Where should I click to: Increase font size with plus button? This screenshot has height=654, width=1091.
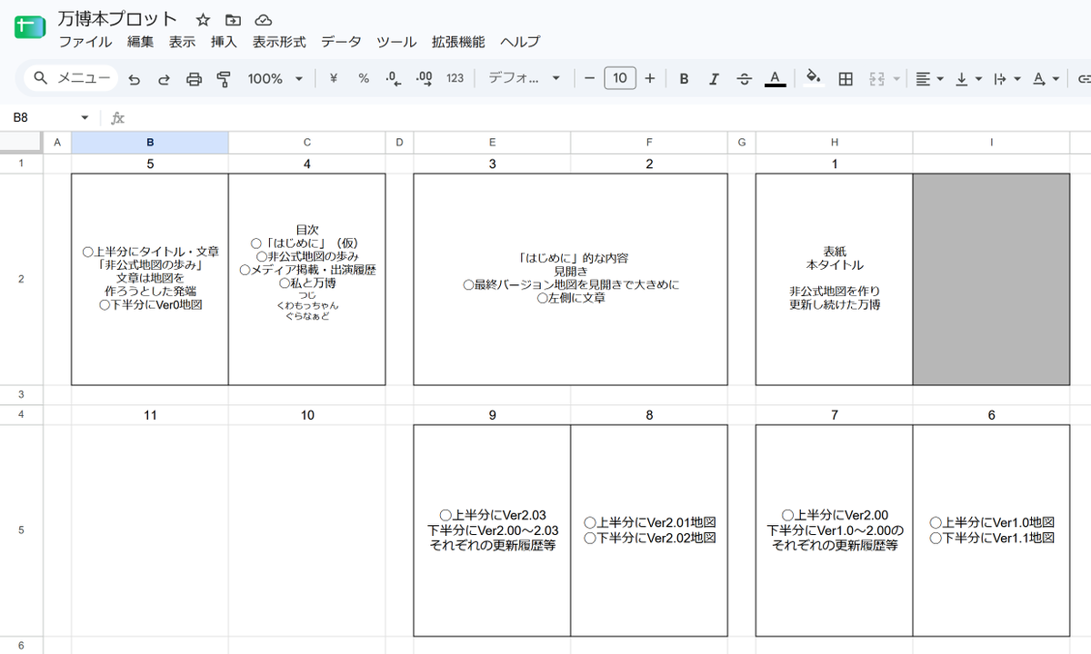tap(649, 79)
